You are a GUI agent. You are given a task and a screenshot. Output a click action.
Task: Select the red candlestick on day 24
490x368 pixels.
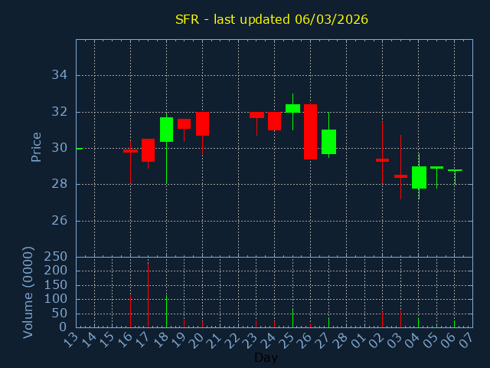pos(274,120)
